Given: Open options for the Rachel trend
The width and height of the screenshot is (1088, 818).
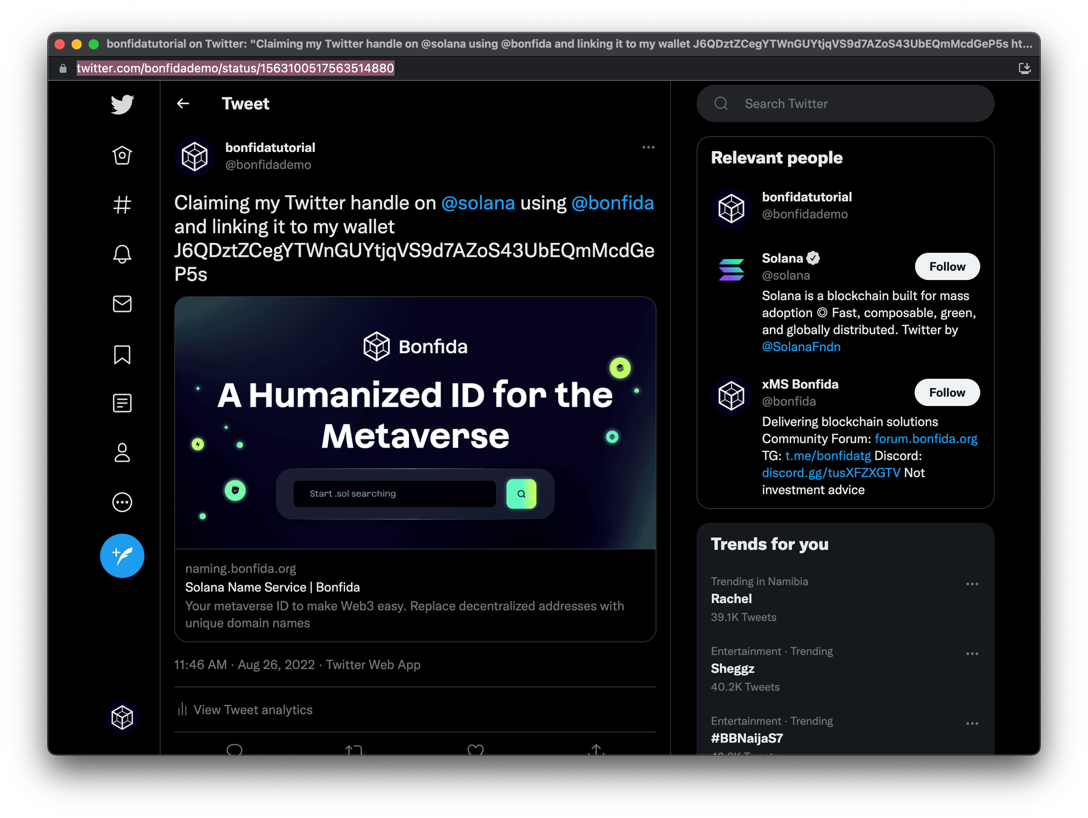Looking at the screenshot, I should [x=971, y=584].
